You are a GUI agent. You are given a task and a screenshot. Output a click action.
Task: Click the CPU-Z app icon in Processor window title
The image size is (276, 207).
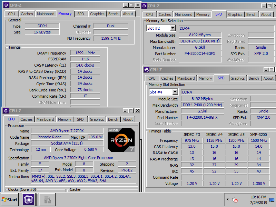coord(6,111)
